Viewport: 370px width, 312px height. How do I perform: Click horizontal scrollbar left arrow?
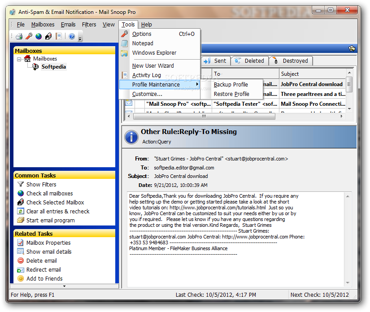coord(129,116)
